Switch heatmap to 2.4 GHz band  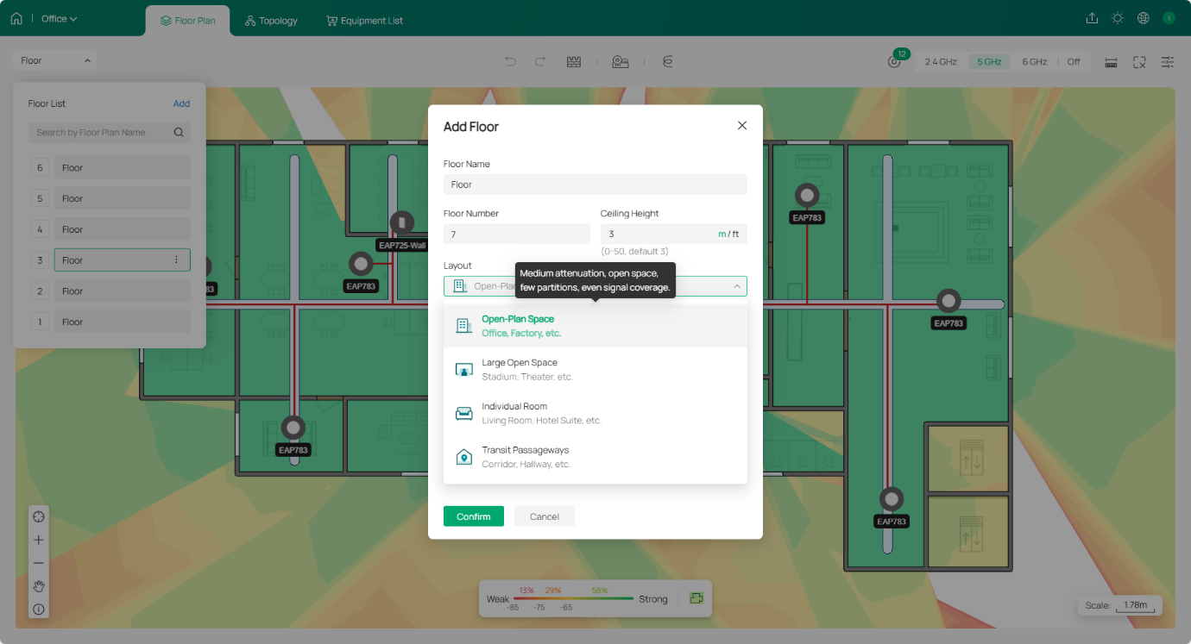[x=941, y=62]
